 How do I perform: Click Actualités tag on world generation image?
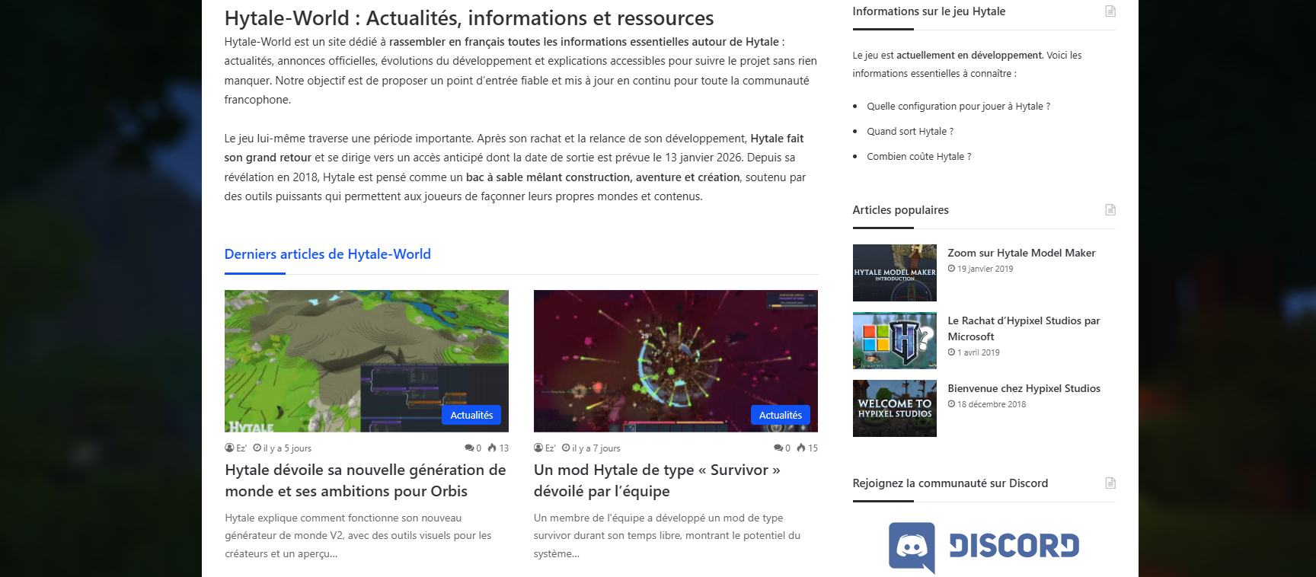(471, 416)
